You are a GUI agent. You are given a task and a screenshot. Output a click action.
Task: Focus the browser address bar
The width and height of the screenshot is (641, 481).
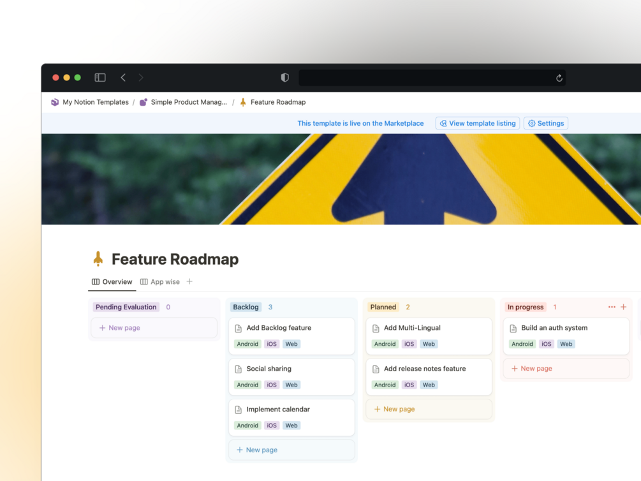tap(432, 78)
